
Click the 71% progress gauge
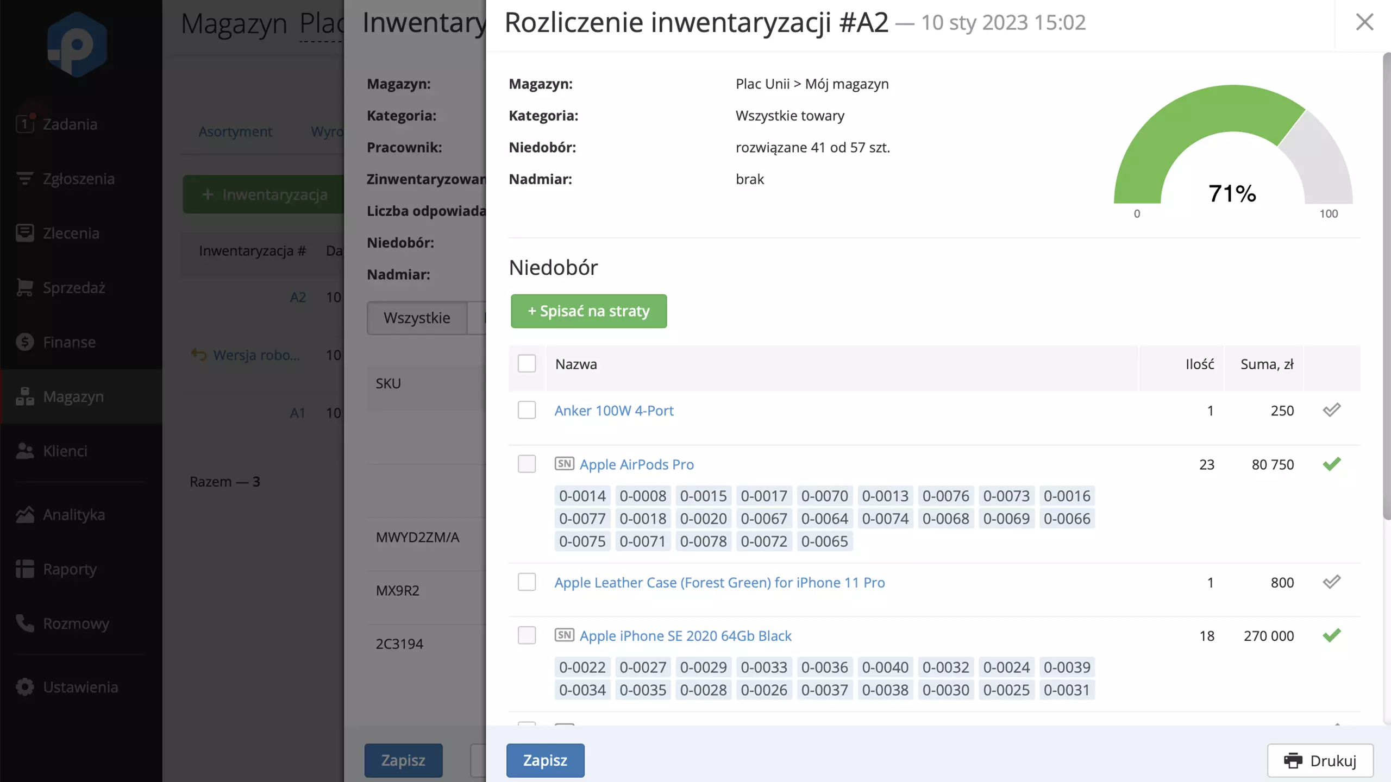(1233, 152)
